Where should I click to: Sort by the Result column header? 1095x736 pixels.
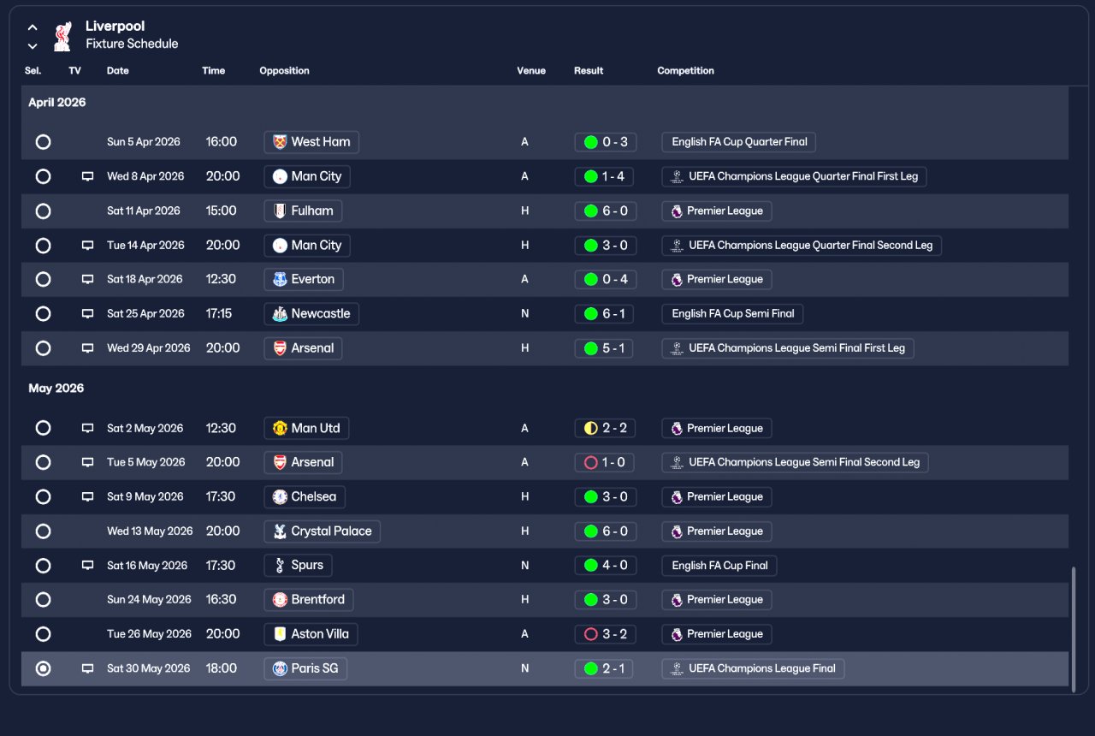[x=589, y=71]
